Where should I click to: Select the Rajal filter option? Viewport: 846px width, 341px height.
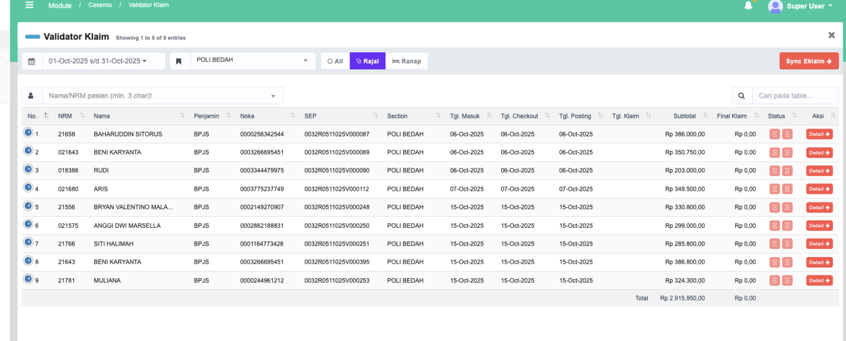click(x=367, y=61)
